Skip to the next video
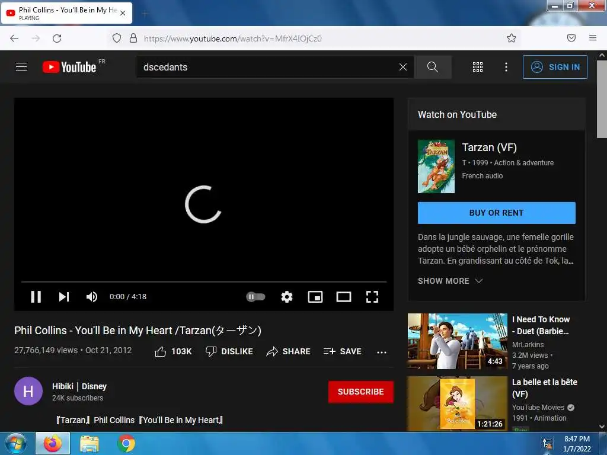The height and width of the screenshot is (455, 607). (64, 297)
